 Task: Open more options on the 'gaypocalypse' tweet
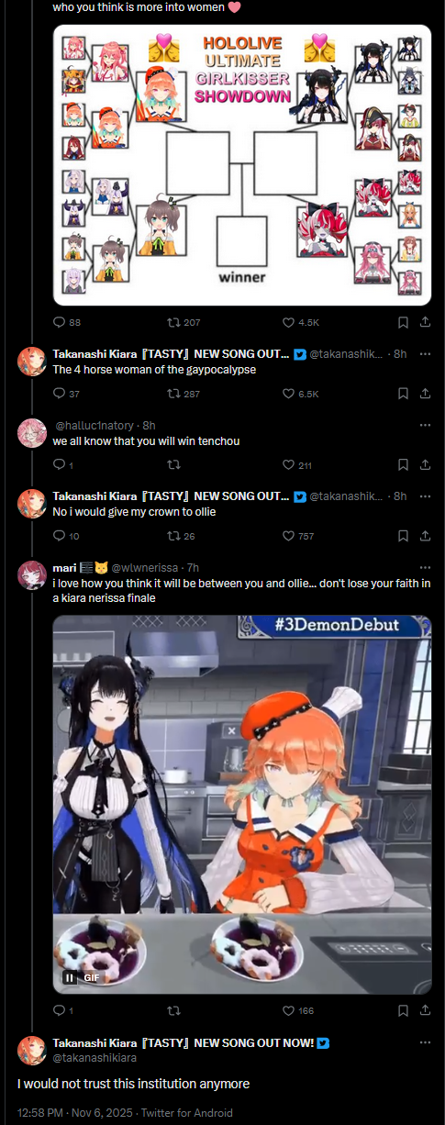click(425, 354)
